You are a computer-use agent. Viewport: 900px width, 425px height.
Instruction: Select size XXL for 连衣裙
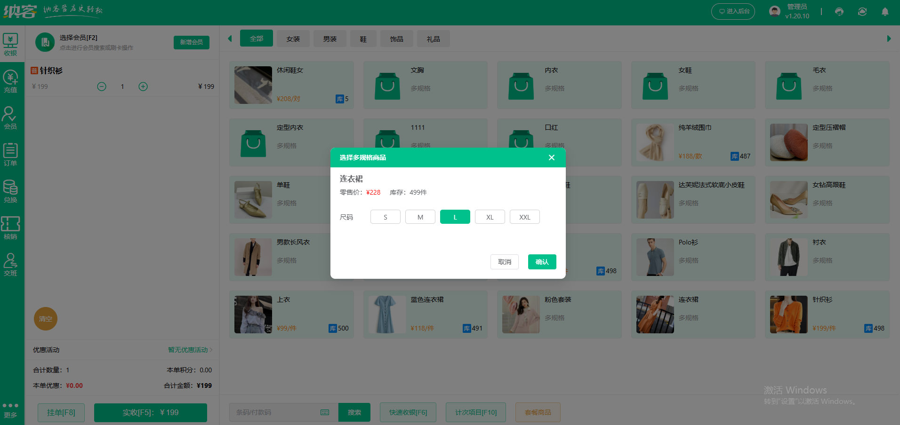pyautogui.click(x=524, y=217)
